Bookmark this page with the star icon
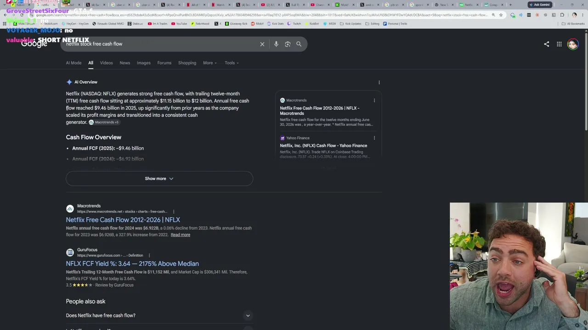This screenshot has height=330, width=588. (x=500, y=15)
